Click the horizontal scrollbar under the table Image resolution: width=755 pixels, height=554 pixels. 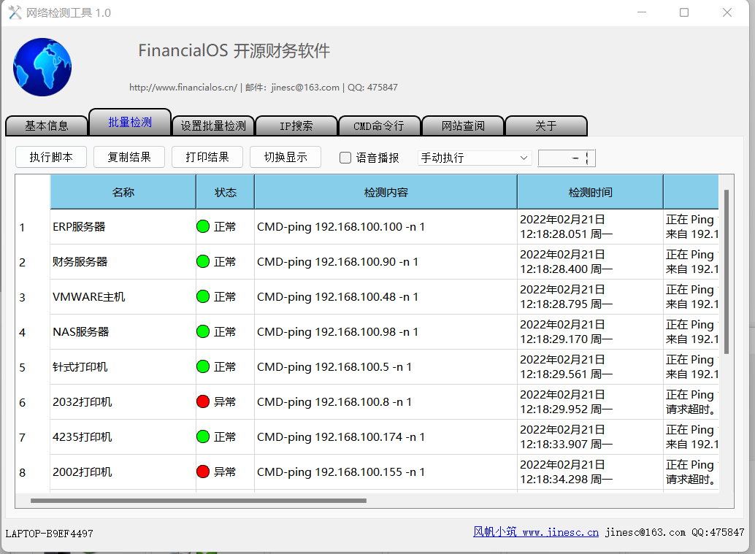pos(199,501)
